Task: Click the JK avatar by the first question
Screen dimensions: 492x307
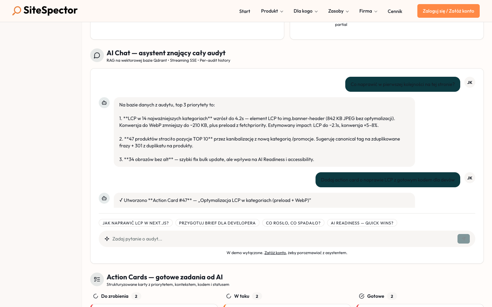Action: pyautogui.click(x=469, y=82)
